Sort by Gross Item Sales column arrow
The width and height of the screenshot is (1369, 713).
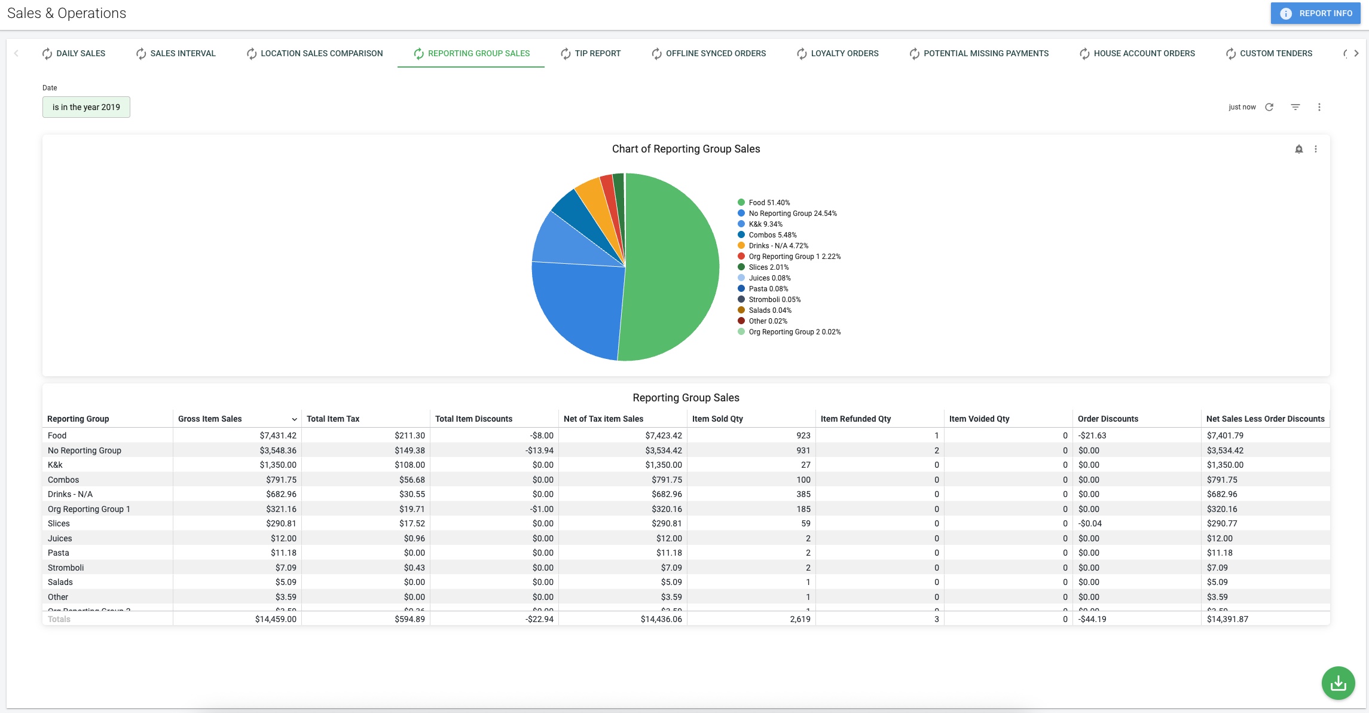pos(294,419)
